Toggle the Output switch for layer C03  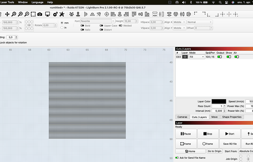point(220,57)
